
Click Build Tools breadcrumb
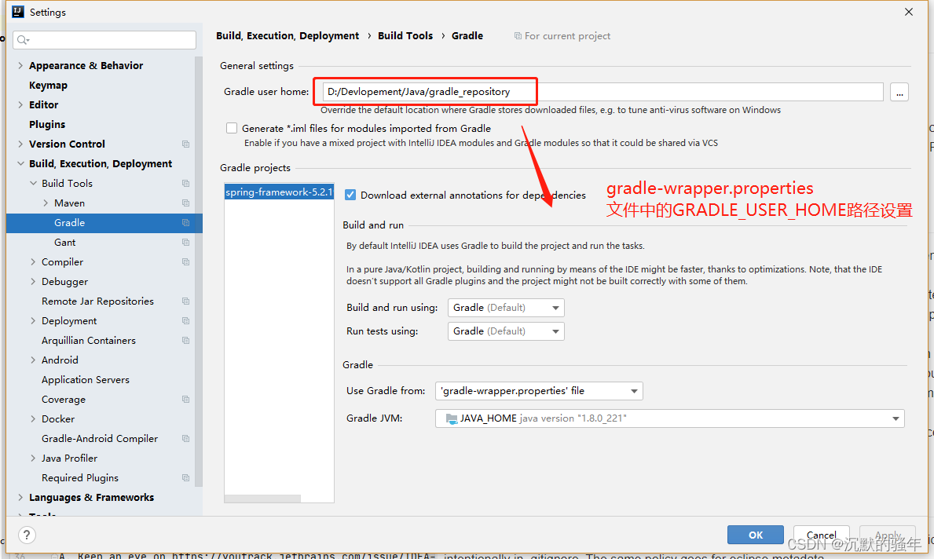tap(405, 35)
